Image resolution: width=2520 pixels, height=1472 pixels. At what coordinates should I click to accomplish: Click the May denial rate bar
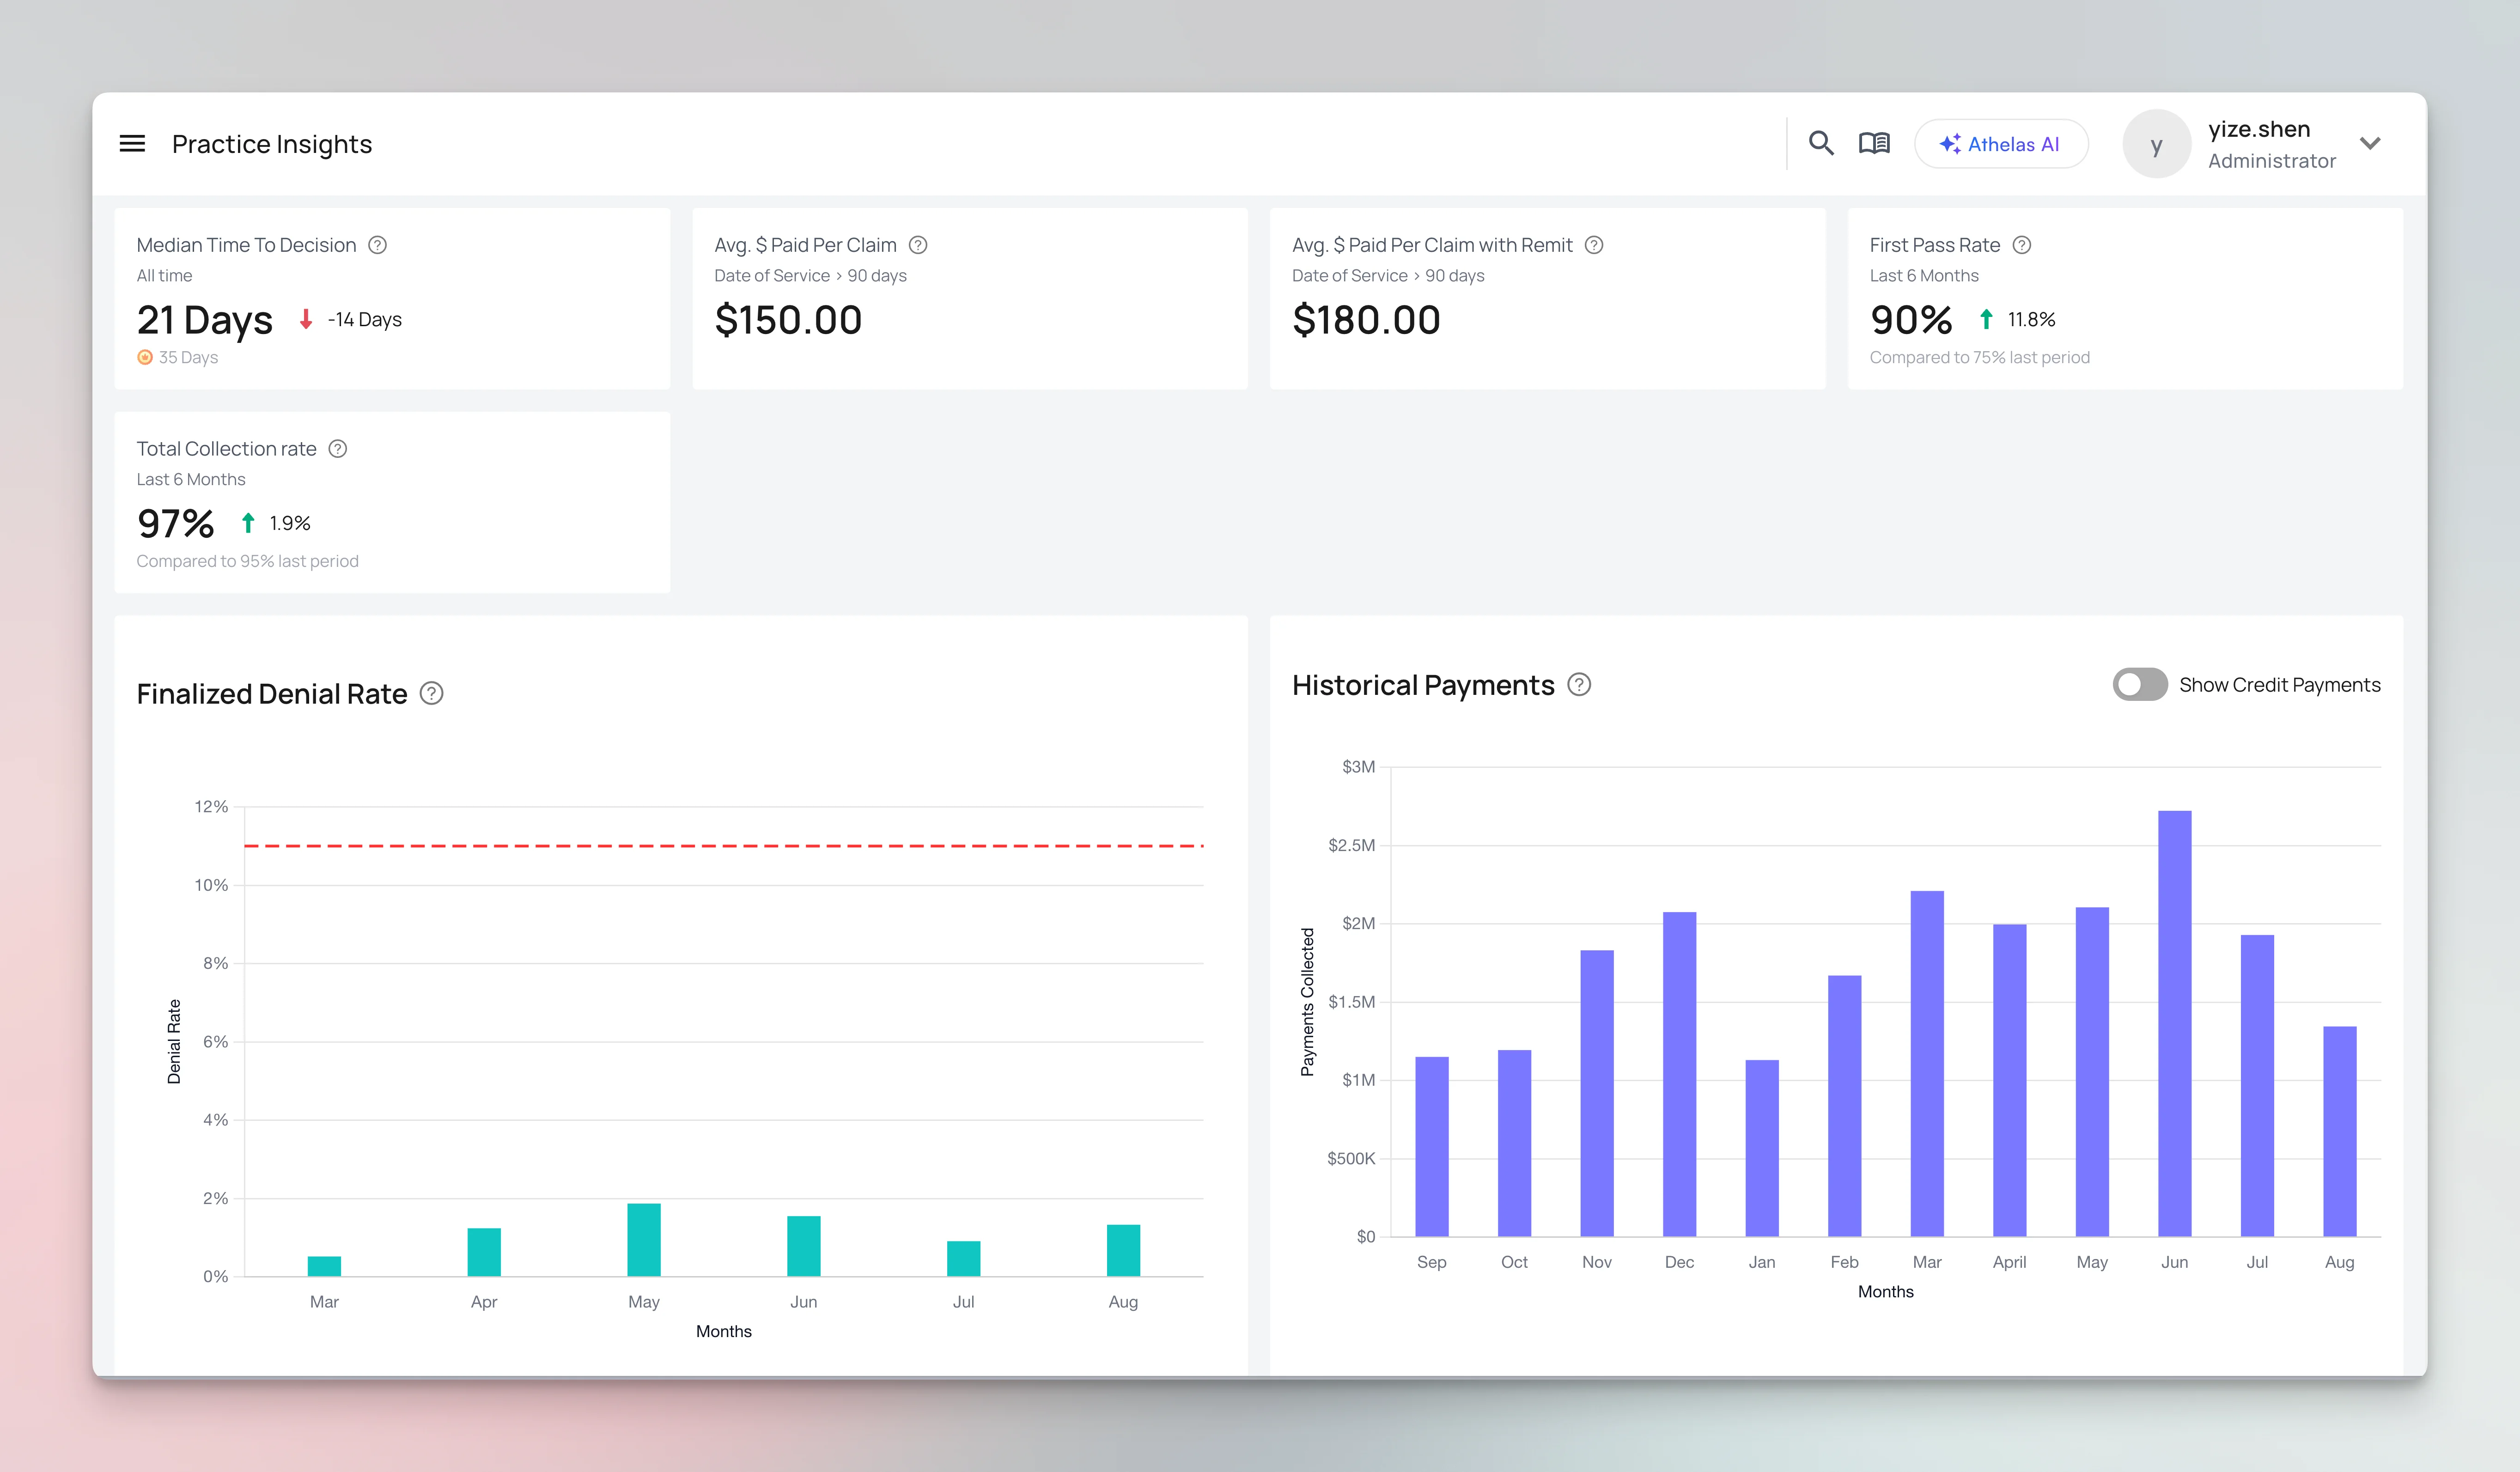[x=644, y=1240]
